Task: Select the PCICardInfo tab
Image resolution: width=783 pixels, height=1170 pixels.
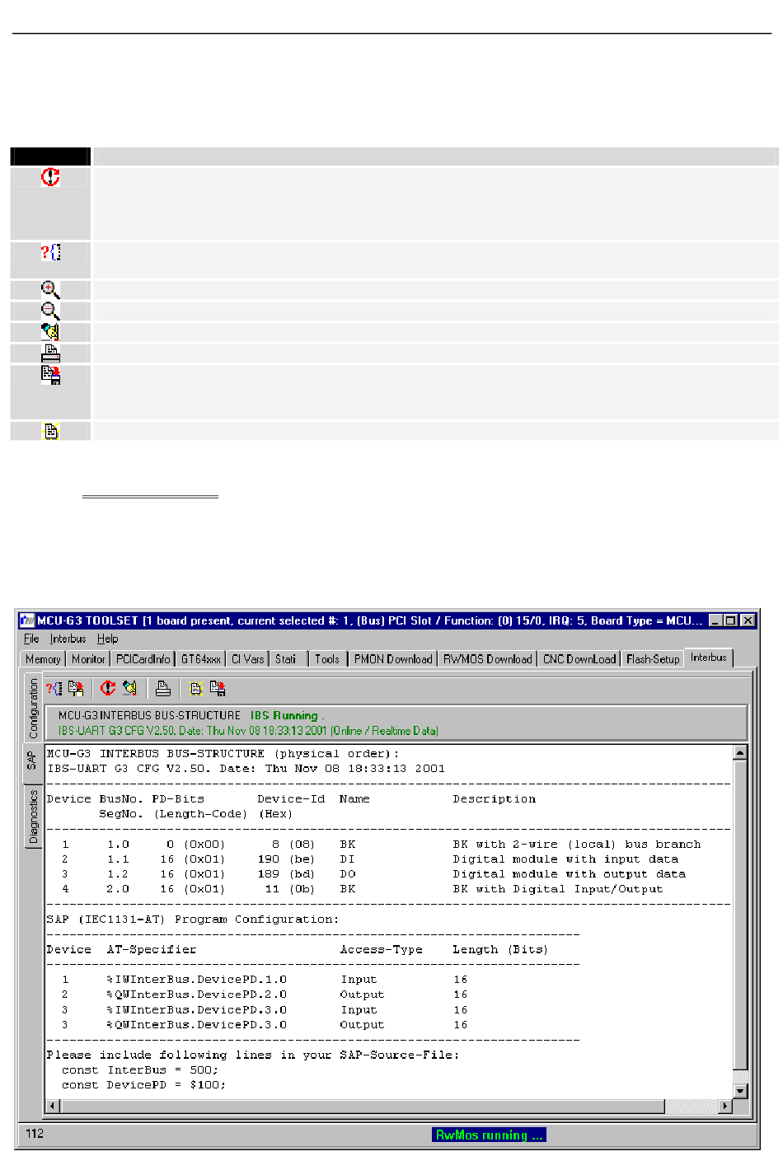Action: [x=143, y=659]
